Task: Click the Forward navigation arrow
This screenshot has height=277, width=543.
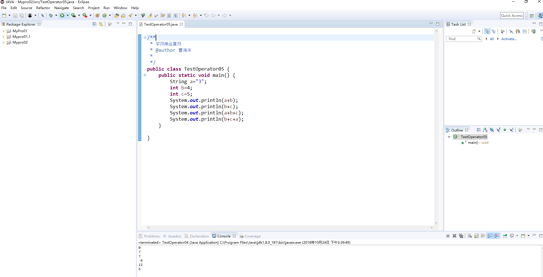Action: (225, 15)
